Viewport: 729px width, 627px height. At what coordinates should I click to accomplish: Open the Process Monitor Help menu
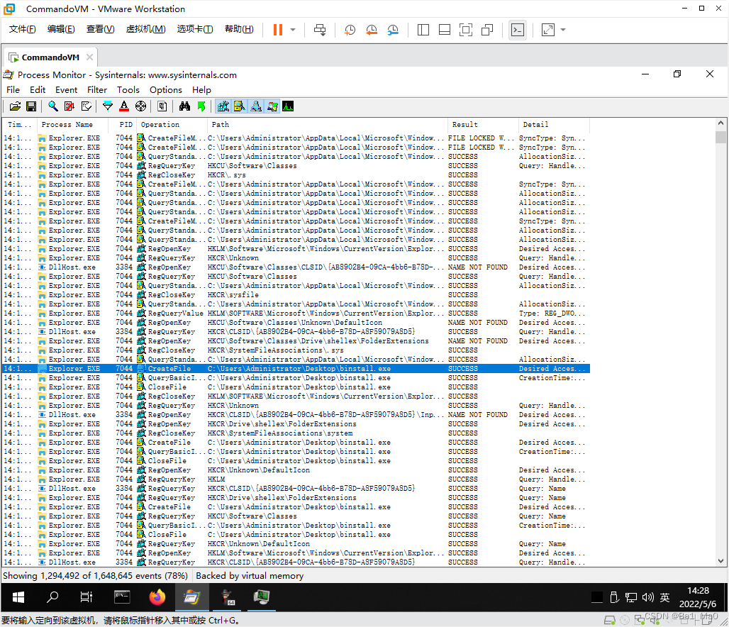201,90
